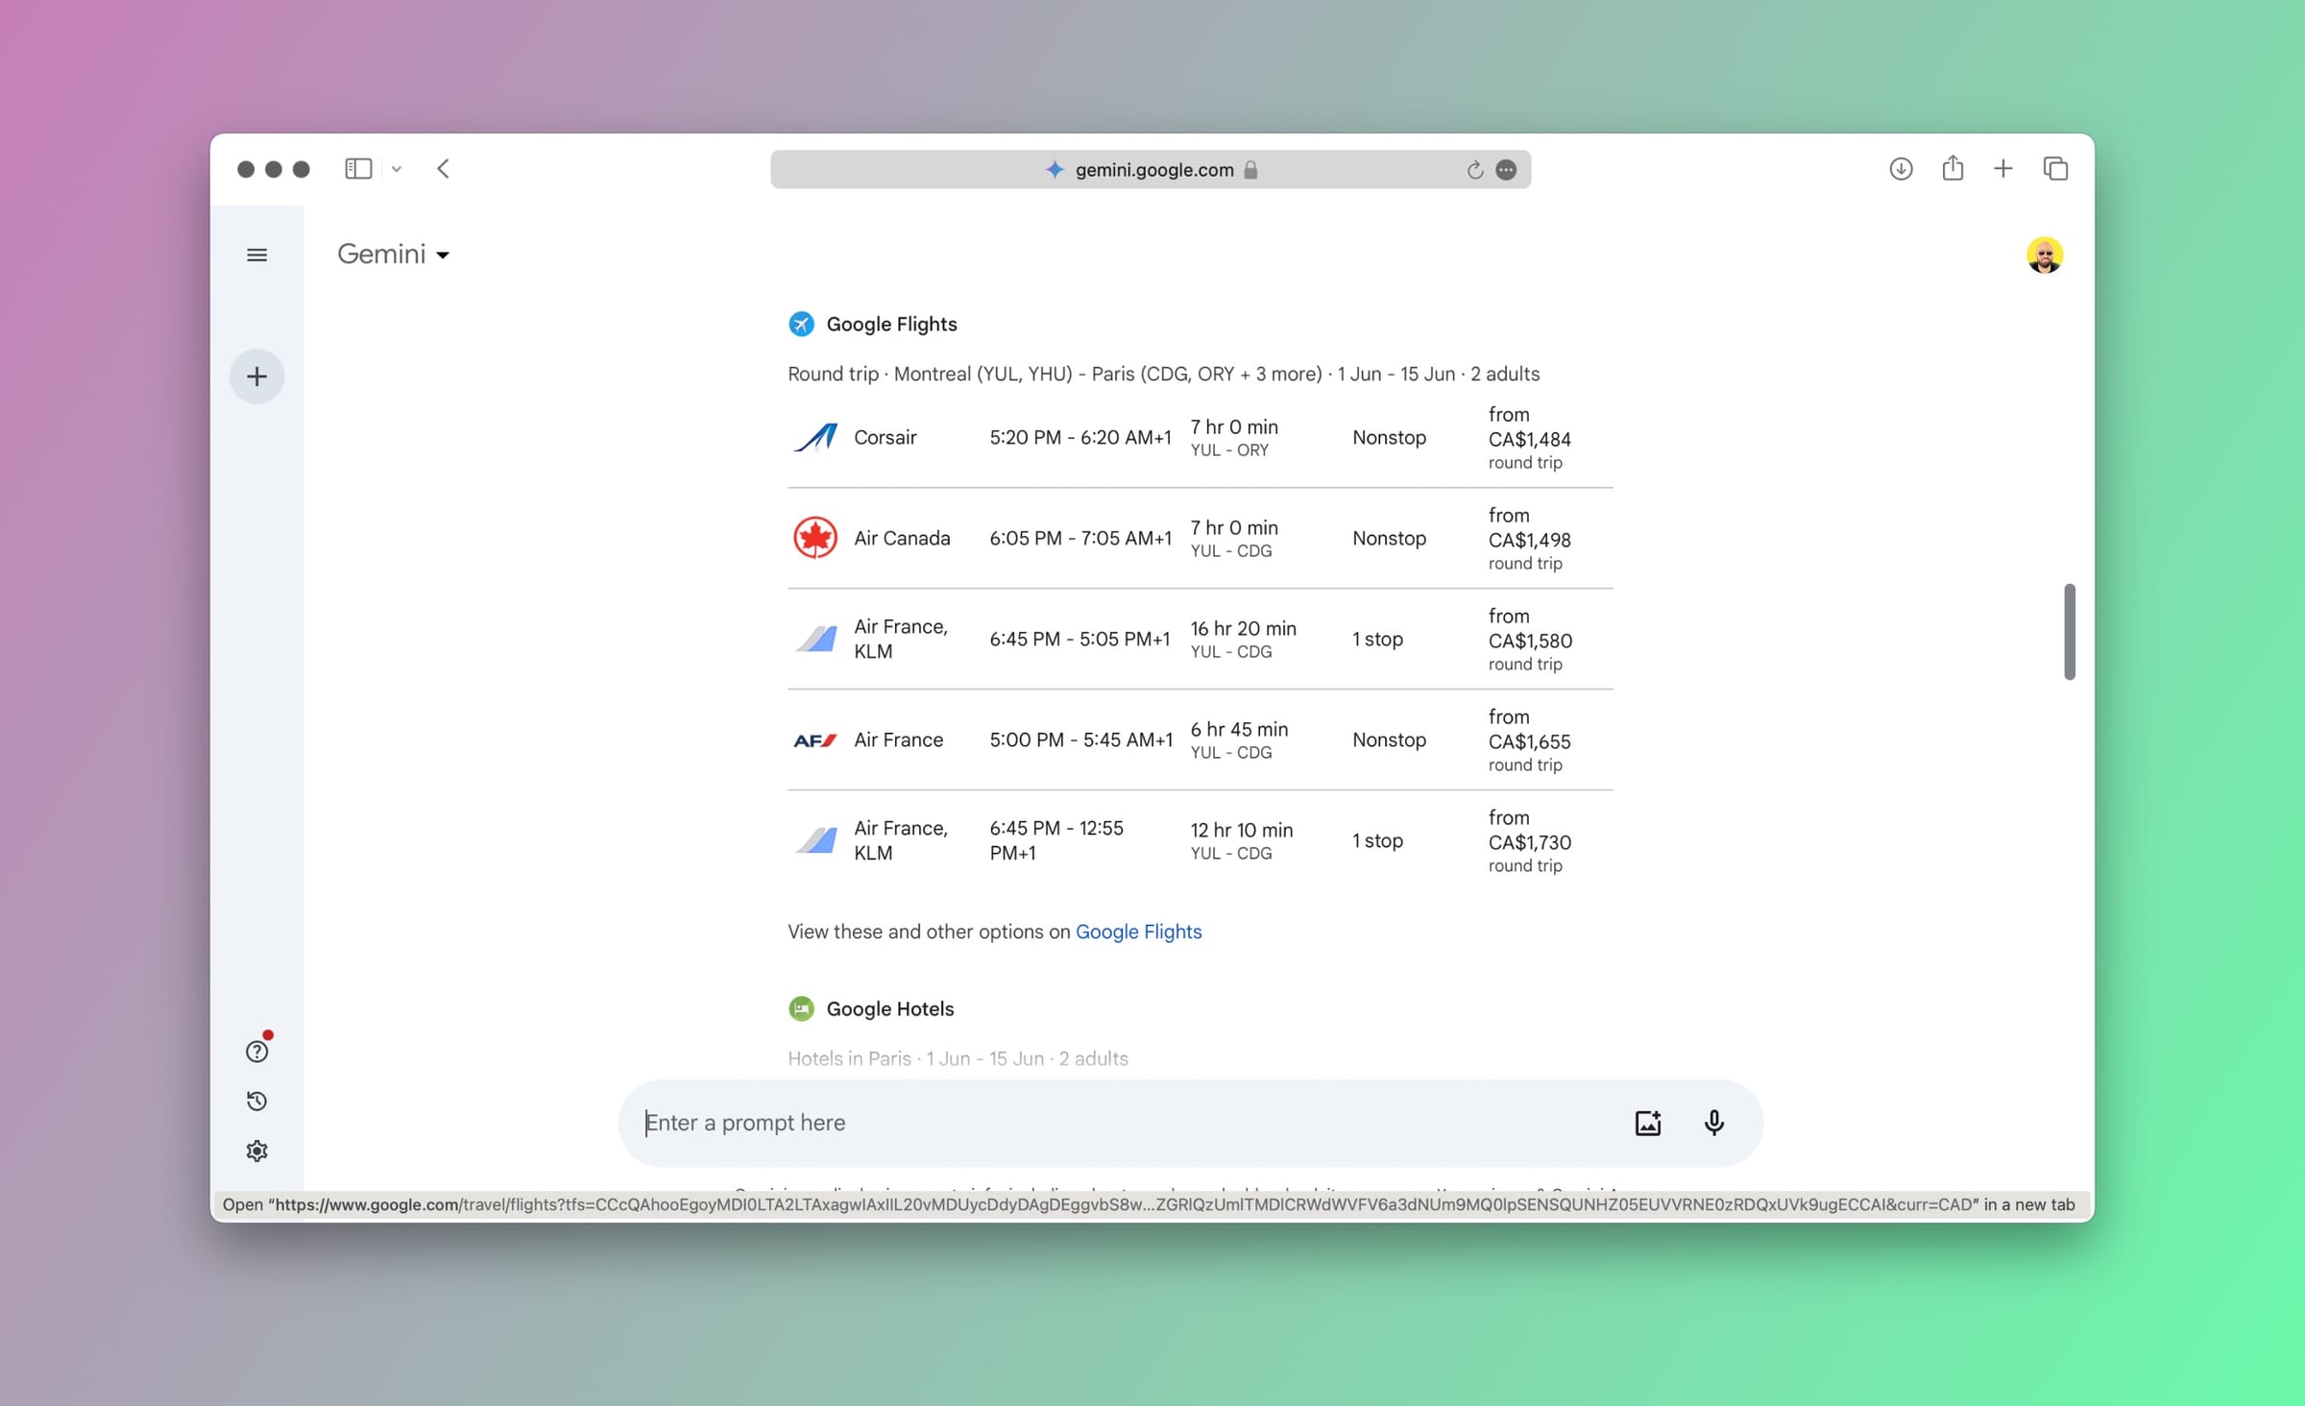Screen dimensions: 2305x1406
Task: Open Gemini settings gear
Action: [256, 1151]
